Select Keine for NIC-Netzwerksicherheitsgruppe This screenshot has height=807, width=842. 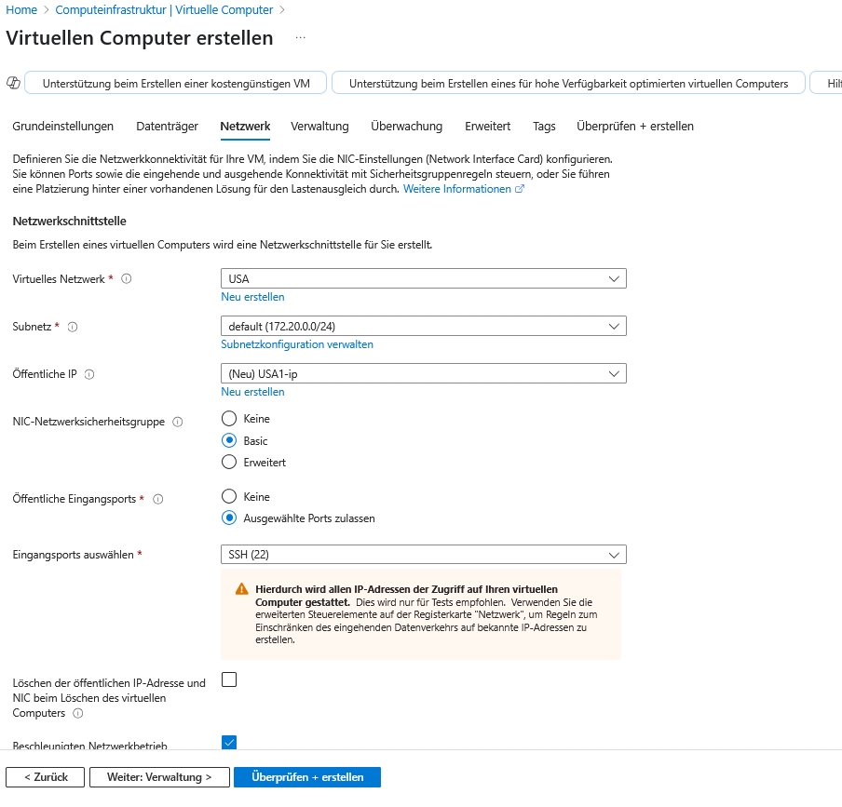229,419
